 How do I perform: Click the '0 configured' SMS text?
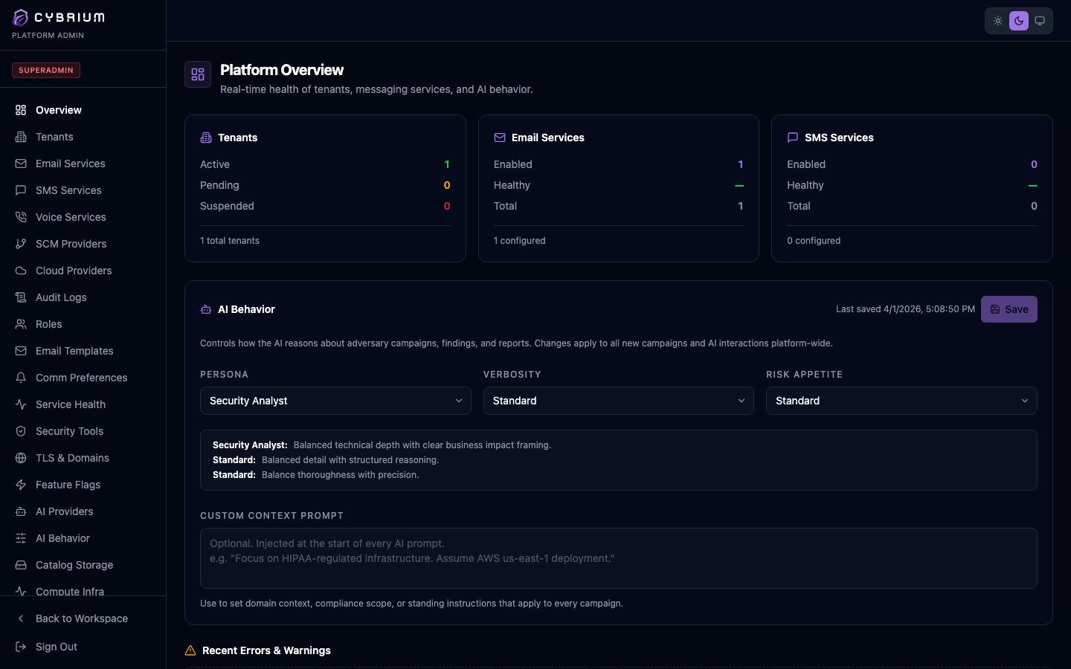[814, 241]
